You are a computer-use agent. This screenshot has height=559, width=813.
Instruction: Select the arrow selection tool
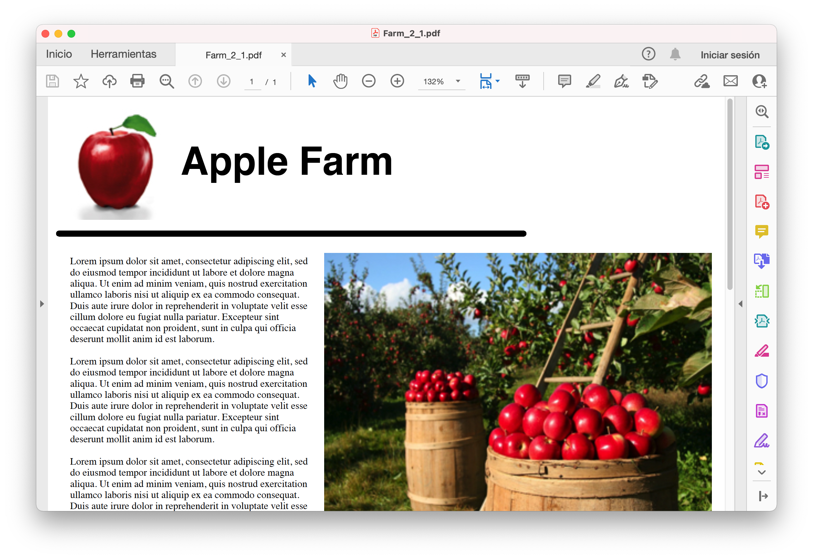(312, 81)
